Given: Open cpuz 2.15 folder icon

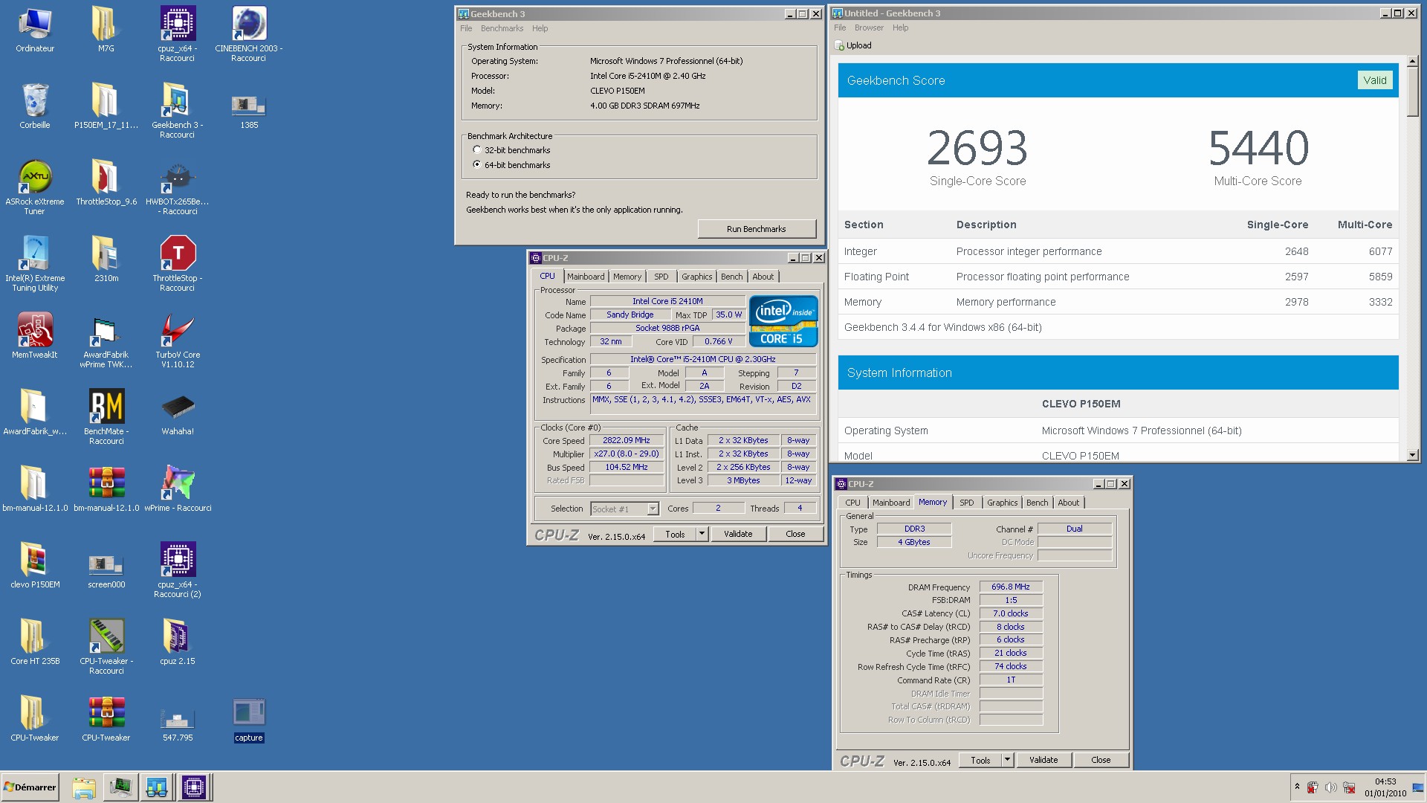Looking at the screenshot, I should click(177, 642).
